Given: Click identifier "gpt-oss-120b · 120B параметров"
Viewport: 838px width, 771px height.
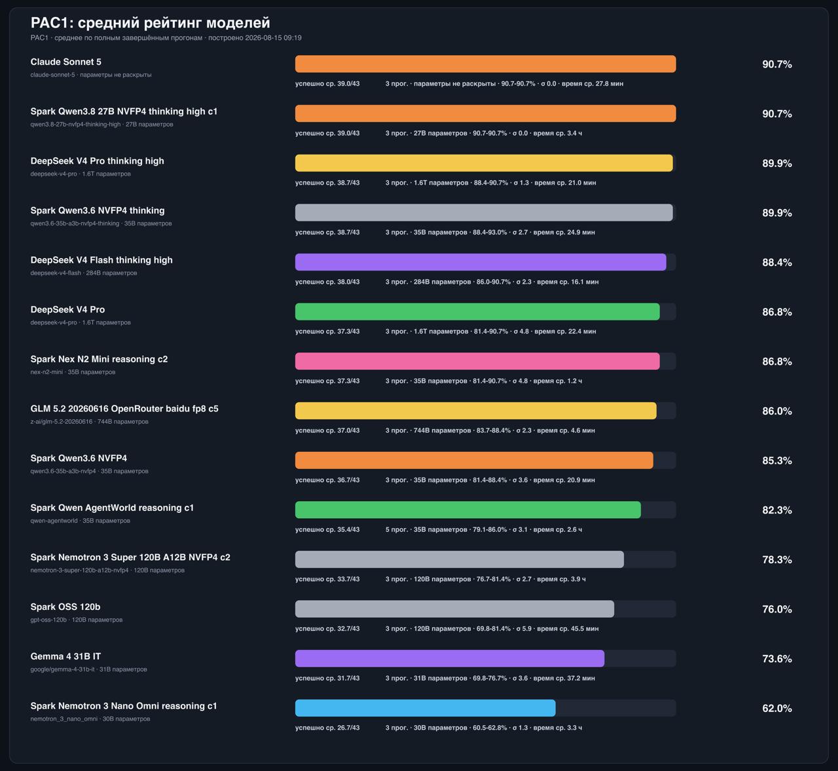Looking at the screenshot, I should click(x=77, y=620).
